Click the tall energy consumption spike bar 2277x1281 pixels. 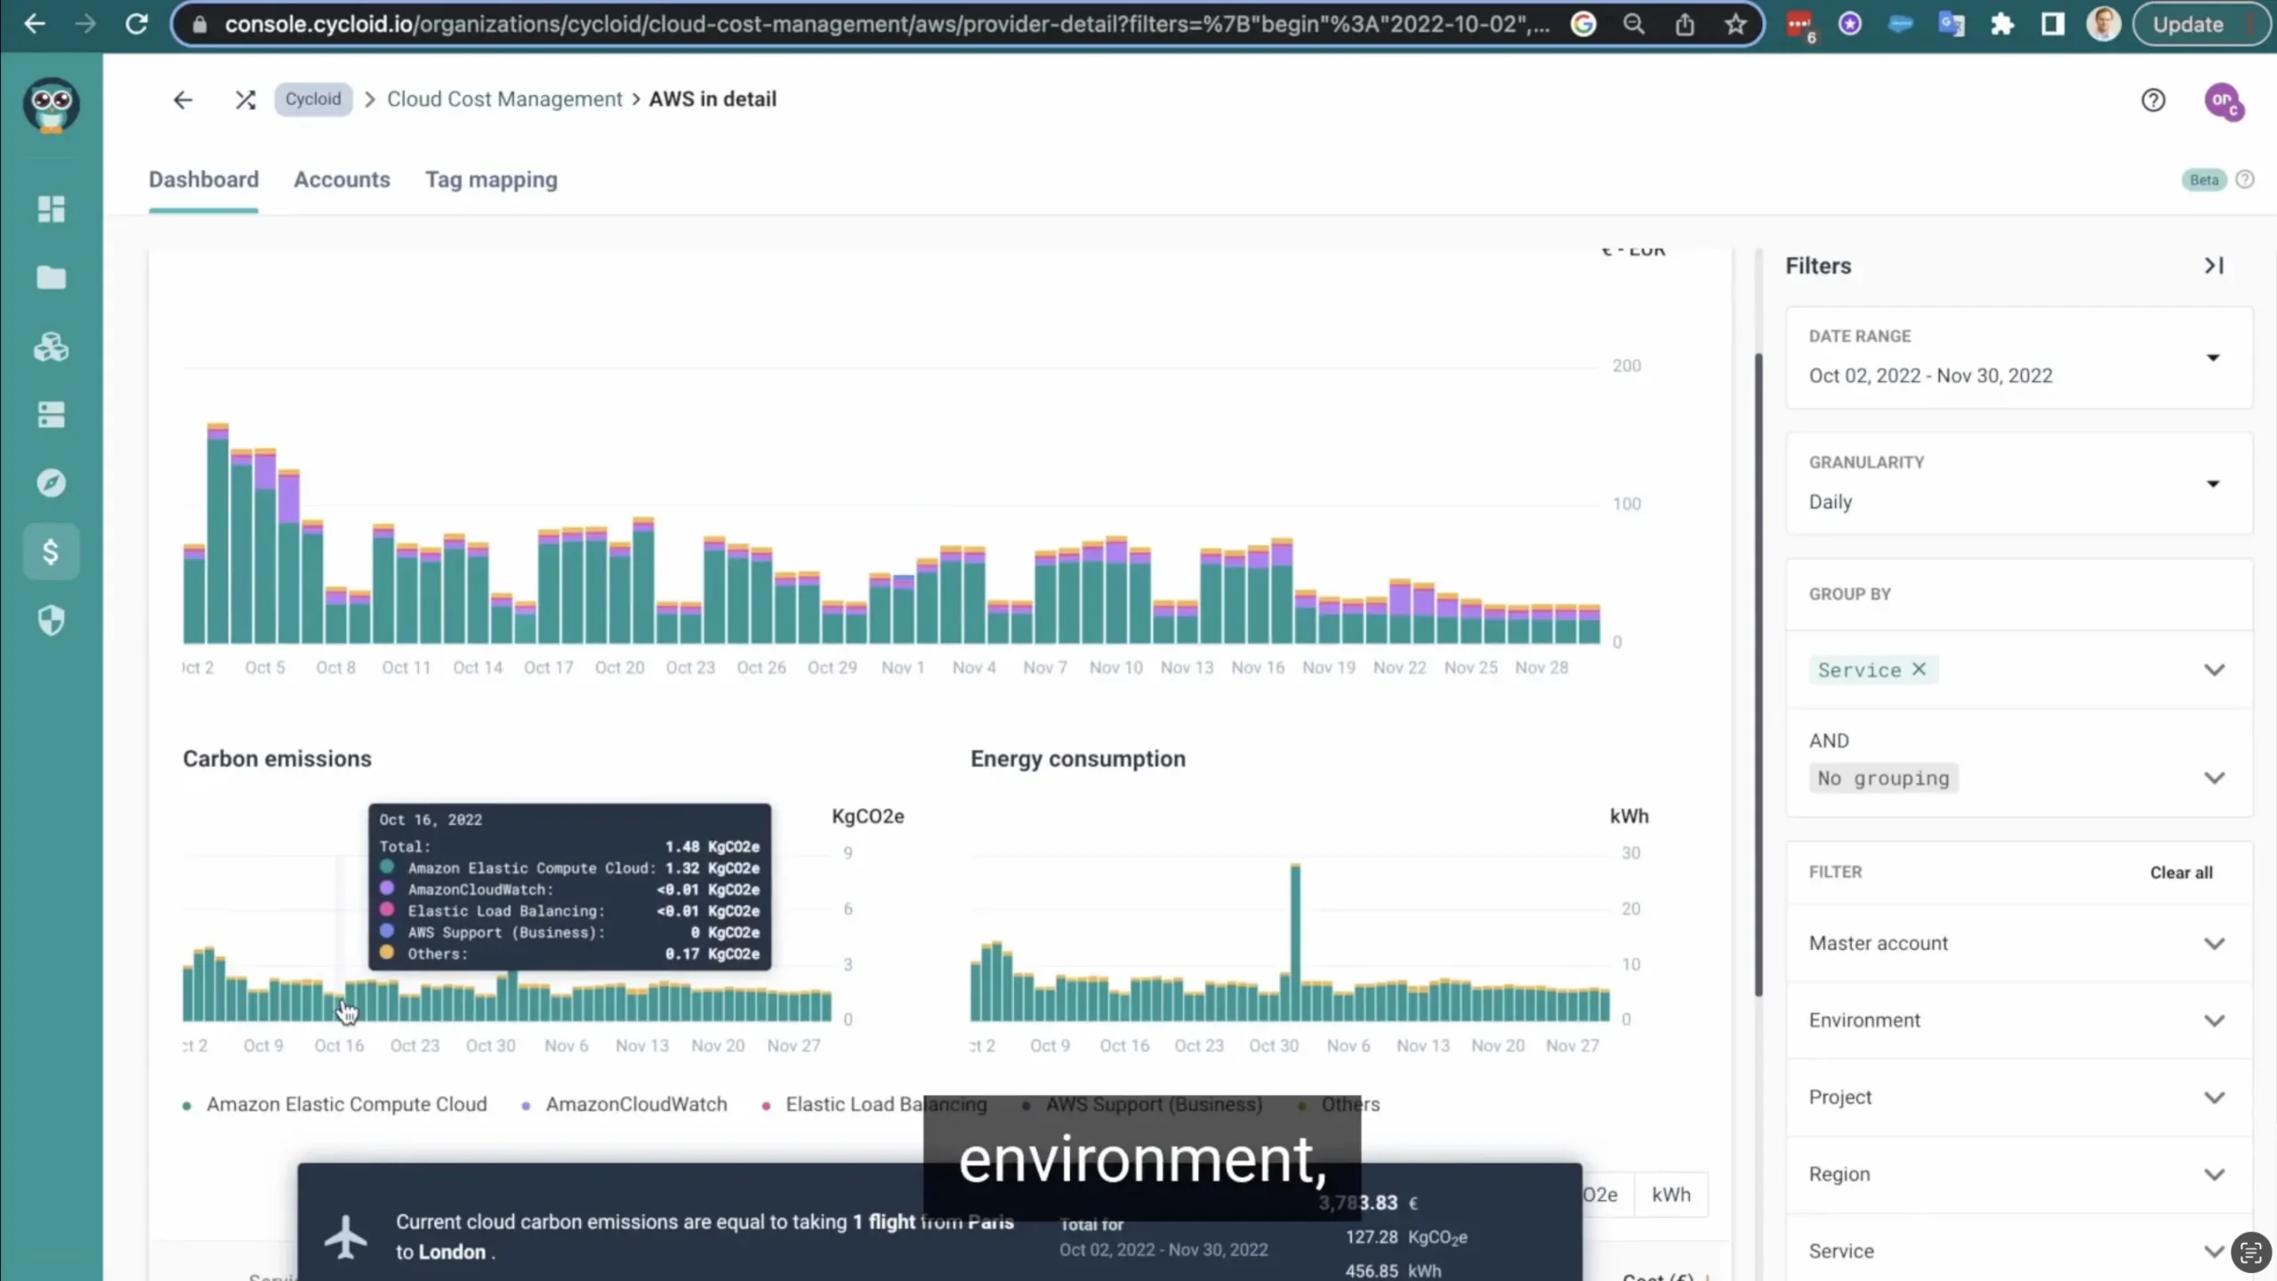[x=1295, y=941]
